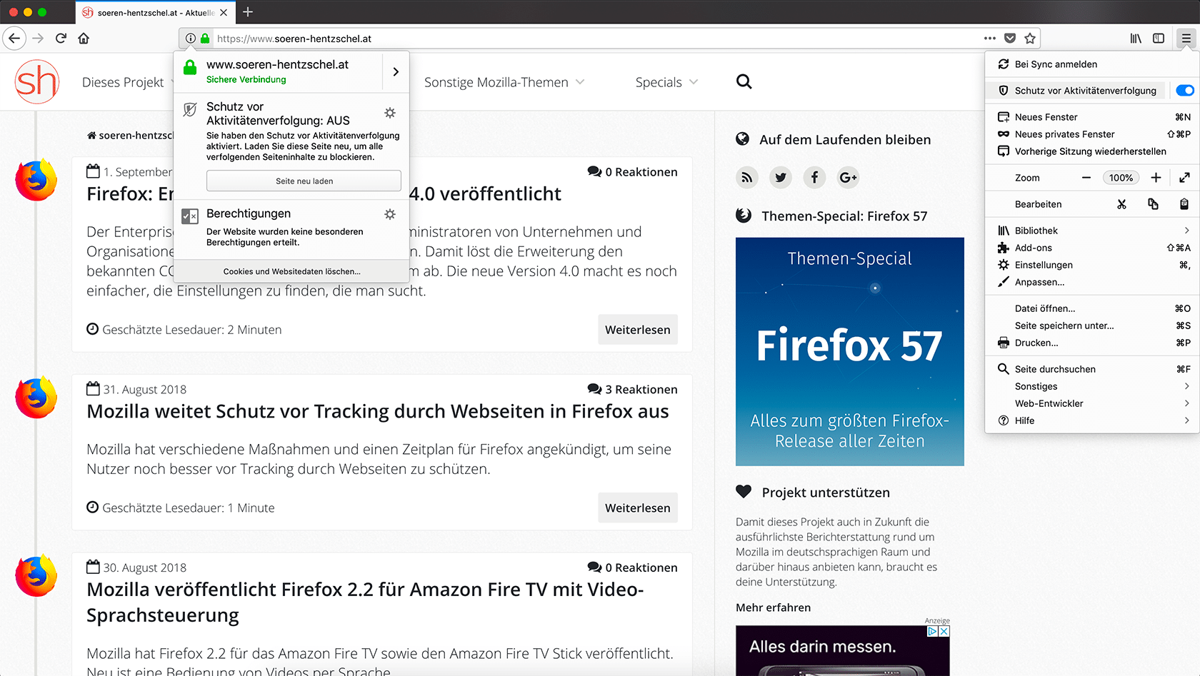Go back with the back arrow button
Screen dimensions: 1200x676
click(x=14, y=39)
